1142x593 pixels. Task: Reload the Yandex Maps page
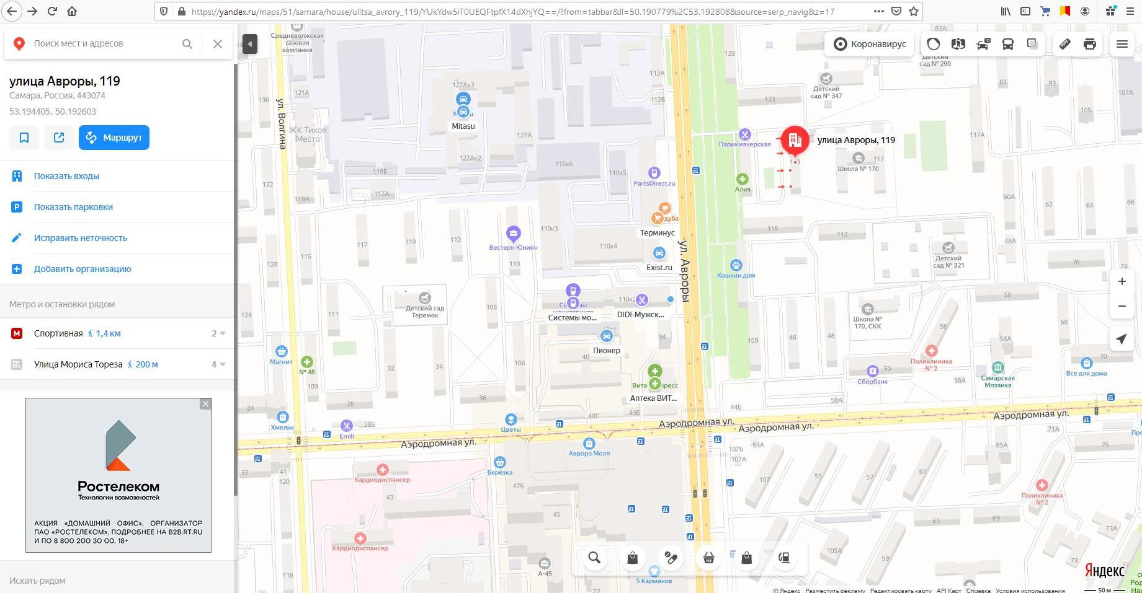(x=52, y=11)
